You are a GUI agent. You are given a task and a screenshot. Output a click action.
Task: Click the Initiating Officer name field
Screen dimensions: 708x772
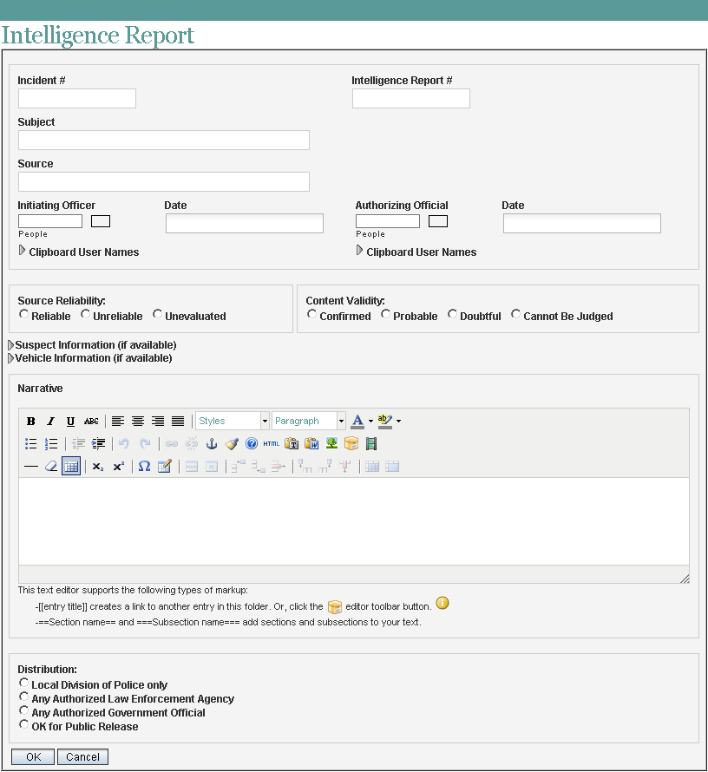(50, 221)
